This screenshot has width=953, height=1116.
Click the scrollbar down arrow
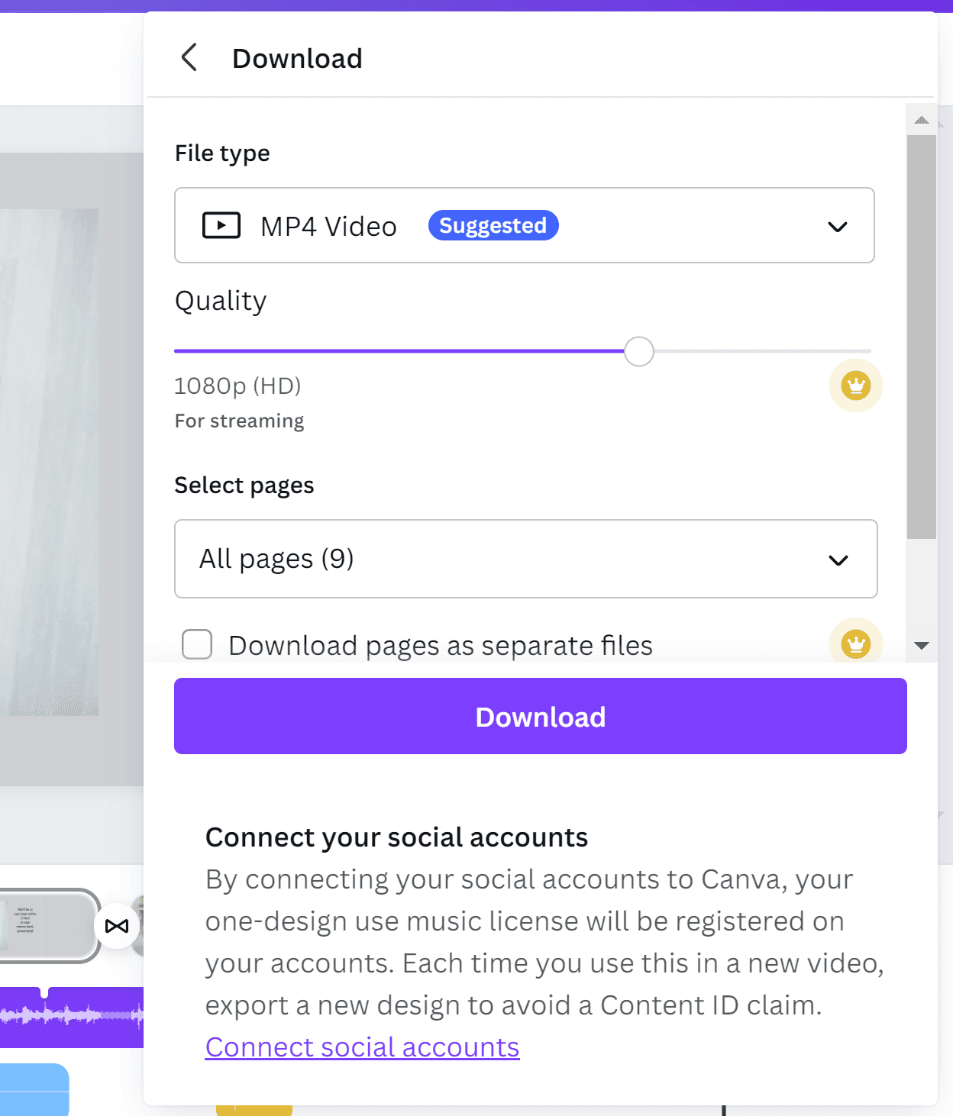click(x=922, y=646)
